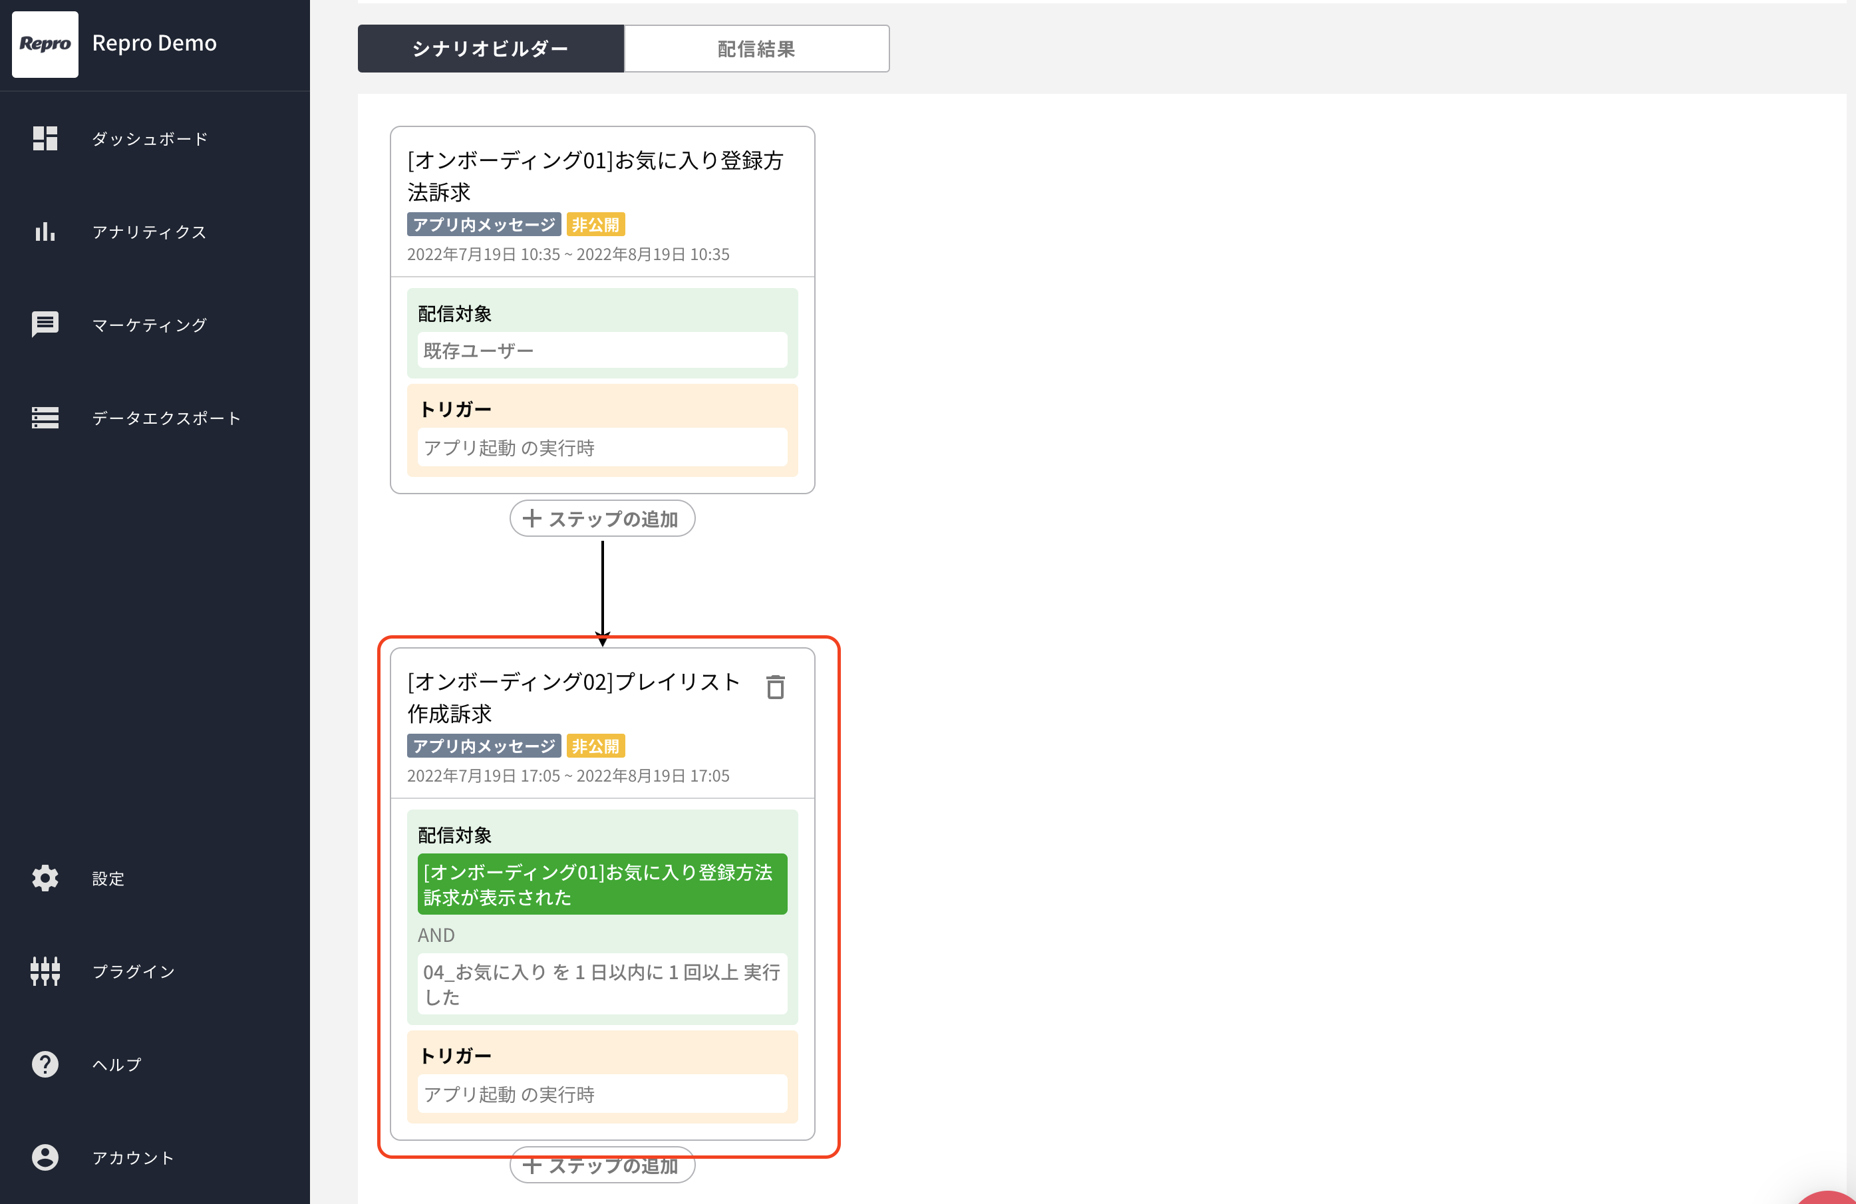Click ステップの追加 below the オンボーディング01 card
Screen dimensions: 1856x1204
(602, 519)
